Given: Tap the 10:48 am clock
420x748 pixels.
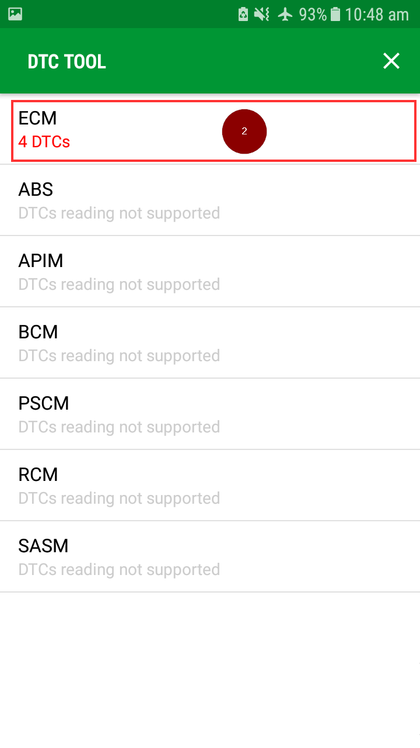Looking at the screenshot, I should [x=377, y=14].
